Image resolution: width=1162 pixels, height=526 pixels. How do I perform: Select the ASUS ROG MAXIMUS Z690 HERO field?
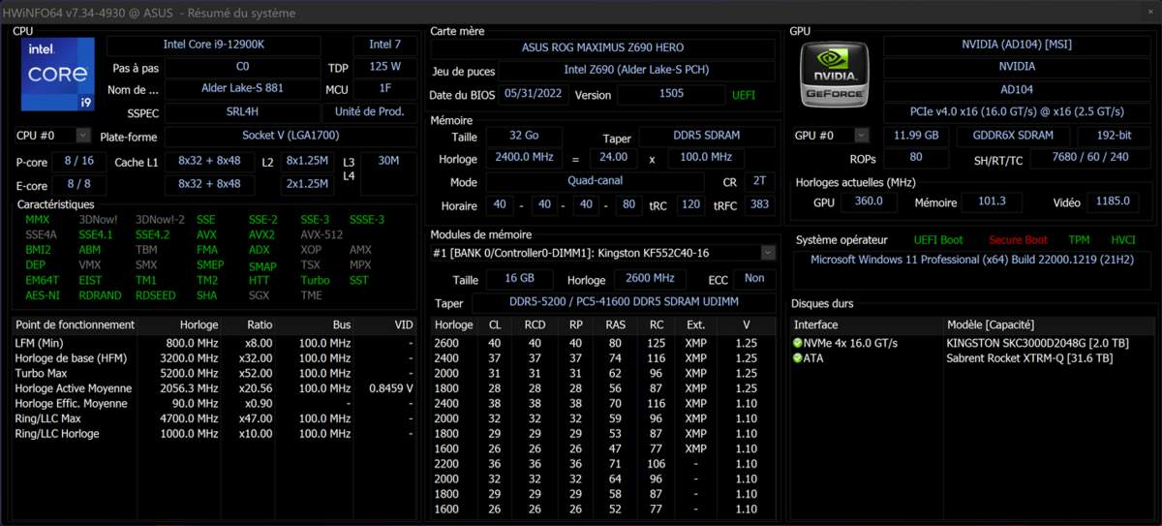602,47
